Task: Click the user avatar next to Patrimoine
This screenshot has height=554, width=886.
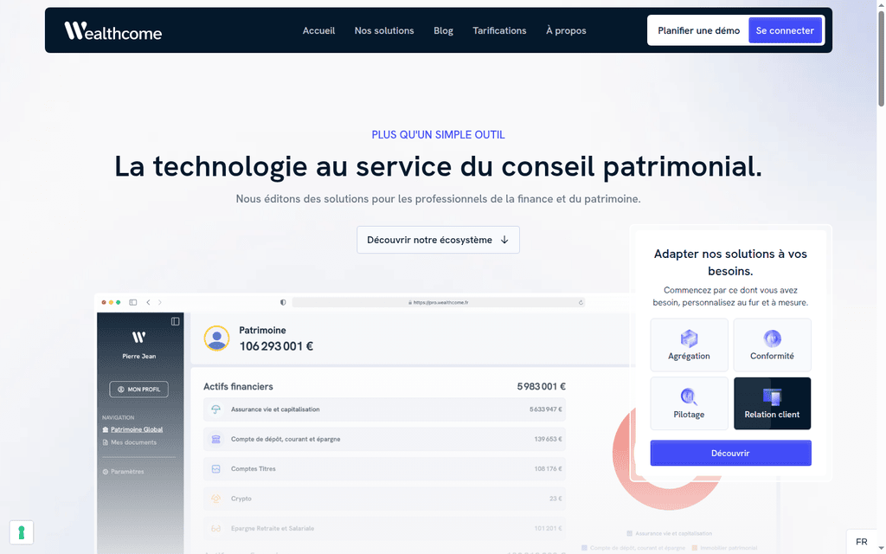Action: pos(216,338)
